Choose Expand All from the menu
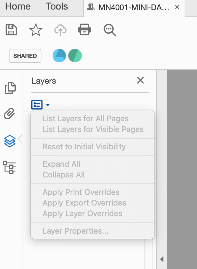The width and height of the screenshot is (197, 269). (61, 164)
